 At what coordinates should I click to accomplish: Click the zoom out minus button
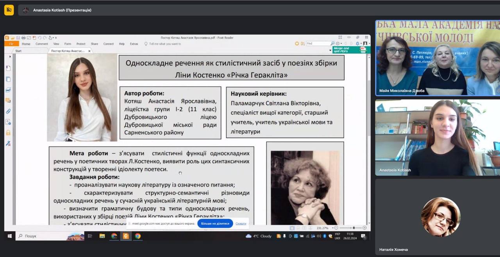(x=336, y=228)
